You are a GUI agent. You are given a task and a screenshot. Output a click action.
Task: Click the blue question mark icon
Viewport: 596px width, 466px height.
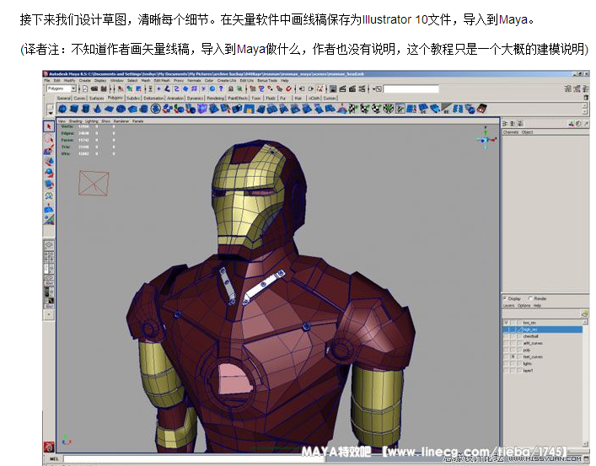[221, 88]
